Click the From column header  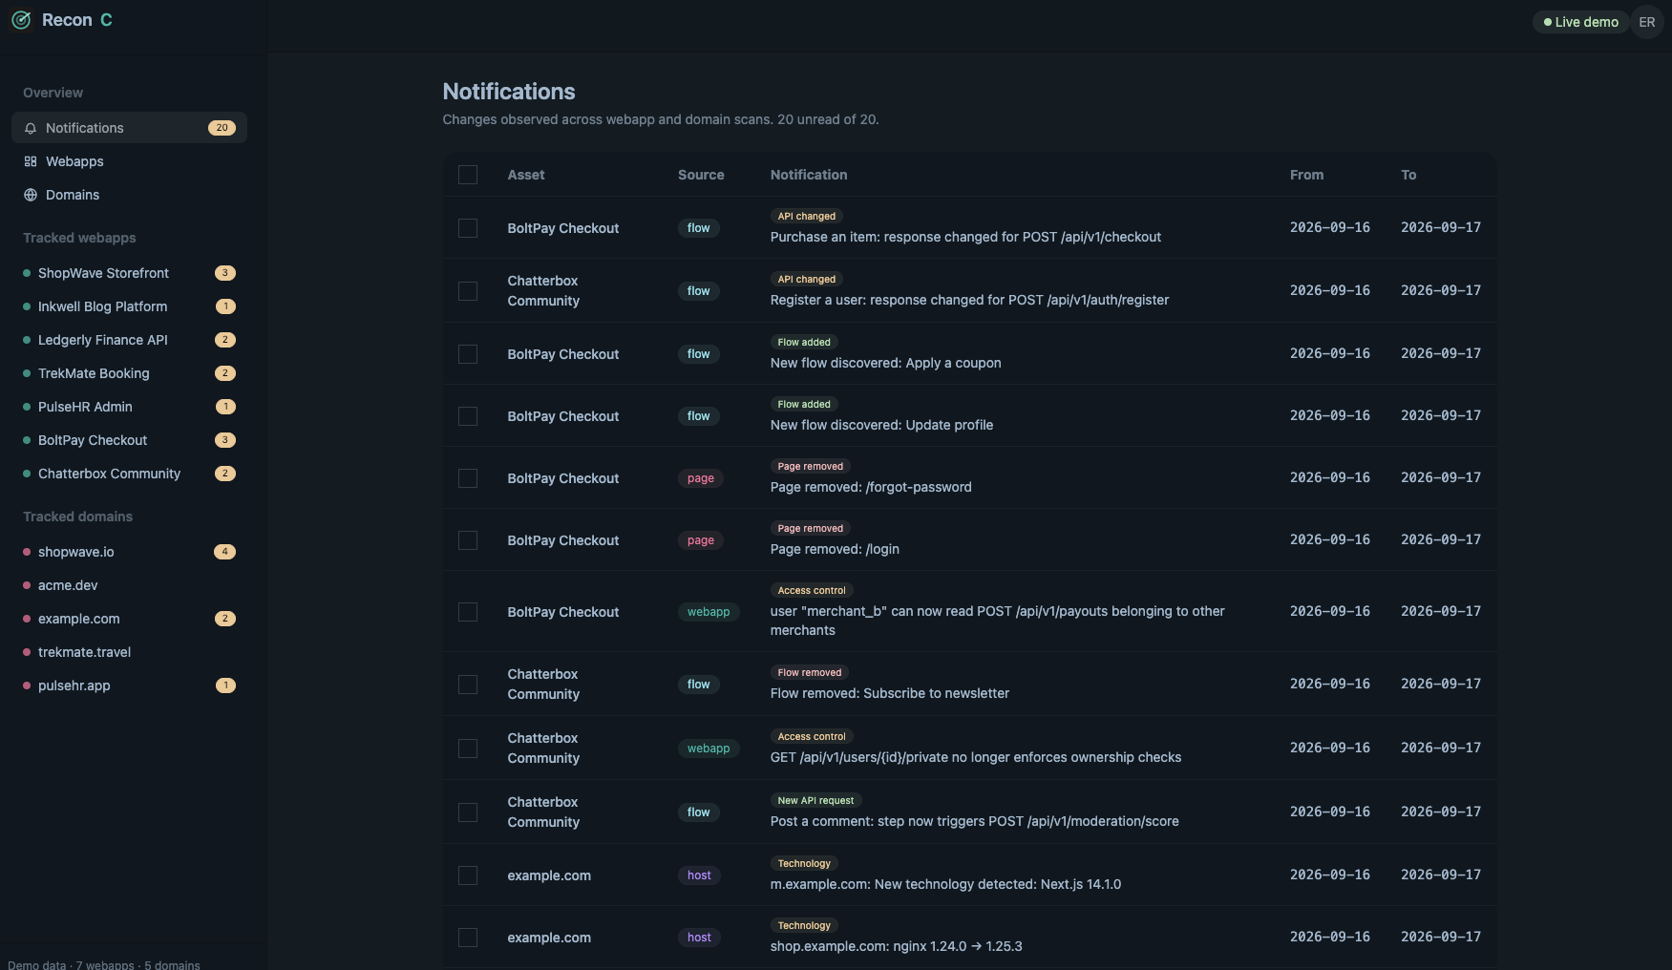click(1306, 175)
